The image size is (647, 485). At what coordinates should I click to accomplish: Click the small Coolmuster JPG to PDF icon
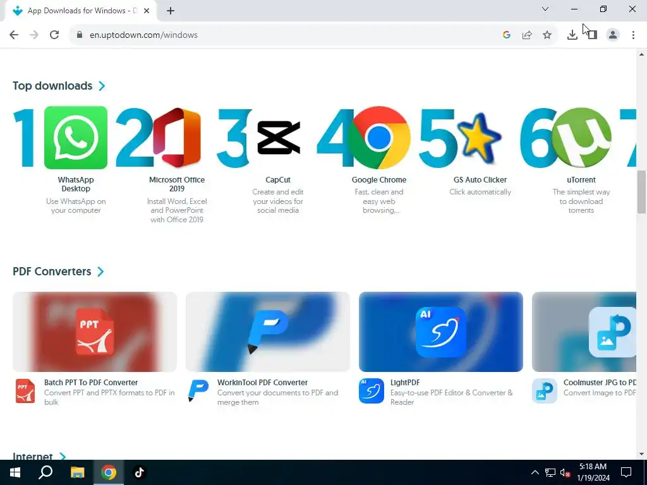[x=545, y=390]
